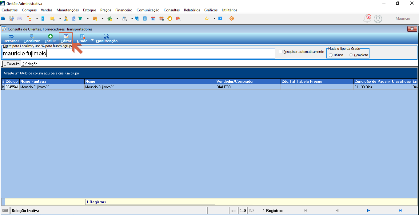Click the blue dollar bag icon
Screen dimensions: 419x215
click(x=74, y=18)
